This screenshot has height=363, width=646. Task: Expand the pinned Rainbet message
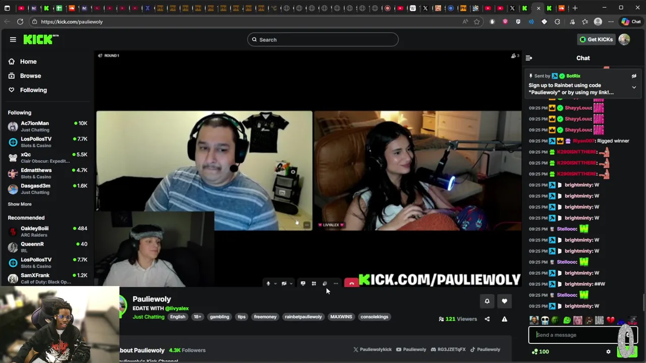click(634, 87)
